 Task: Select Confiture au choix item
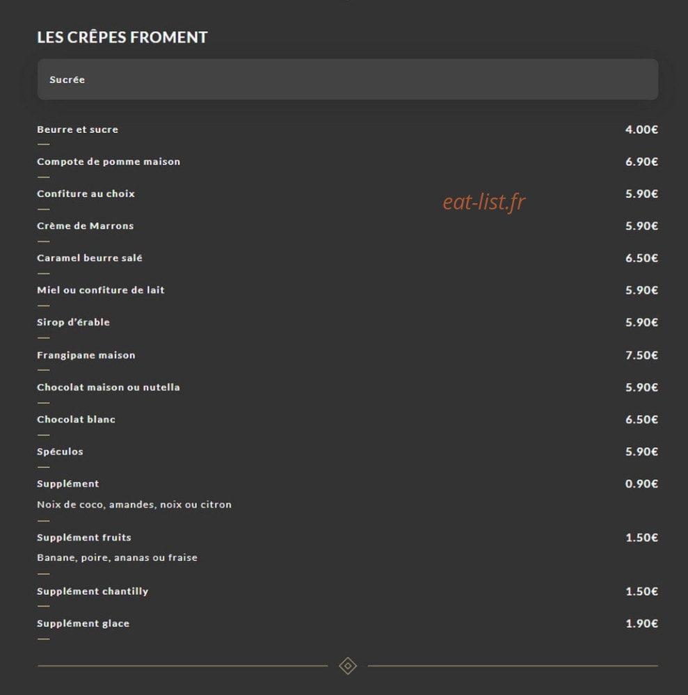click(x=86, y=193)
